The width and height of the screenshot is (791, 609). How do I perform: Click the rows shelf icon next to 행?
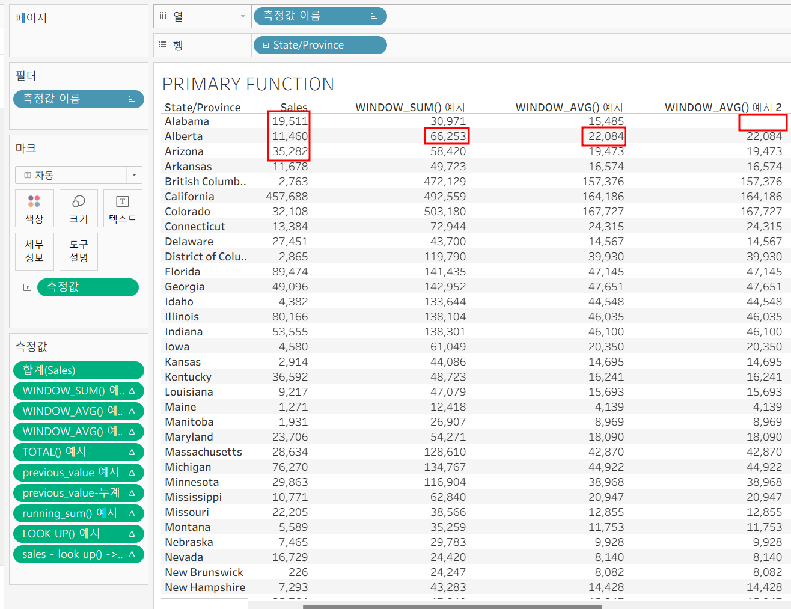click(163, 45)
